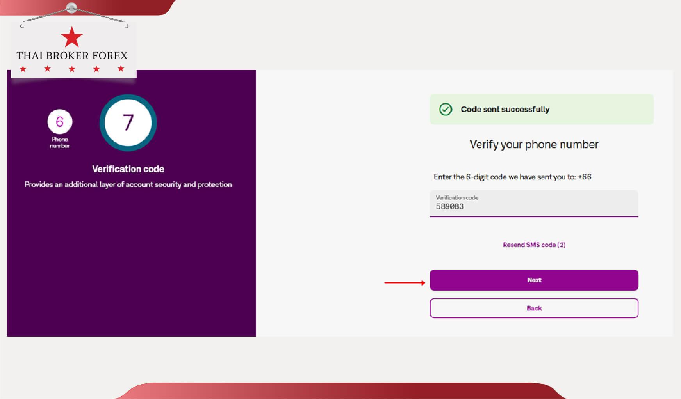This screenshot has width=681, height=399.
Task: Click the step 6 circle
Action: coord(59,122)
